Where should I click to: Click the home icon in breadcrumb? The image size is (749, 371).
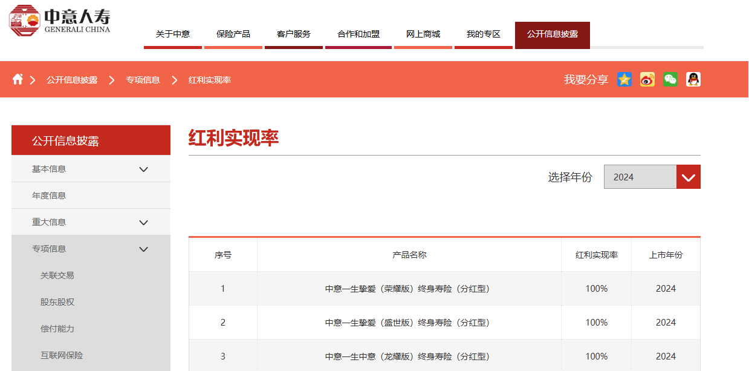tap(18, 79)
